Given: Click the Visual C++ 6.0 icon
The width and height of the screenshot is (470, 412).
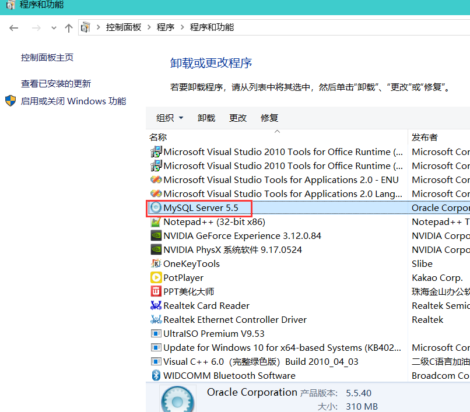Looking at the screenshot, I should (x=156, y=361).
